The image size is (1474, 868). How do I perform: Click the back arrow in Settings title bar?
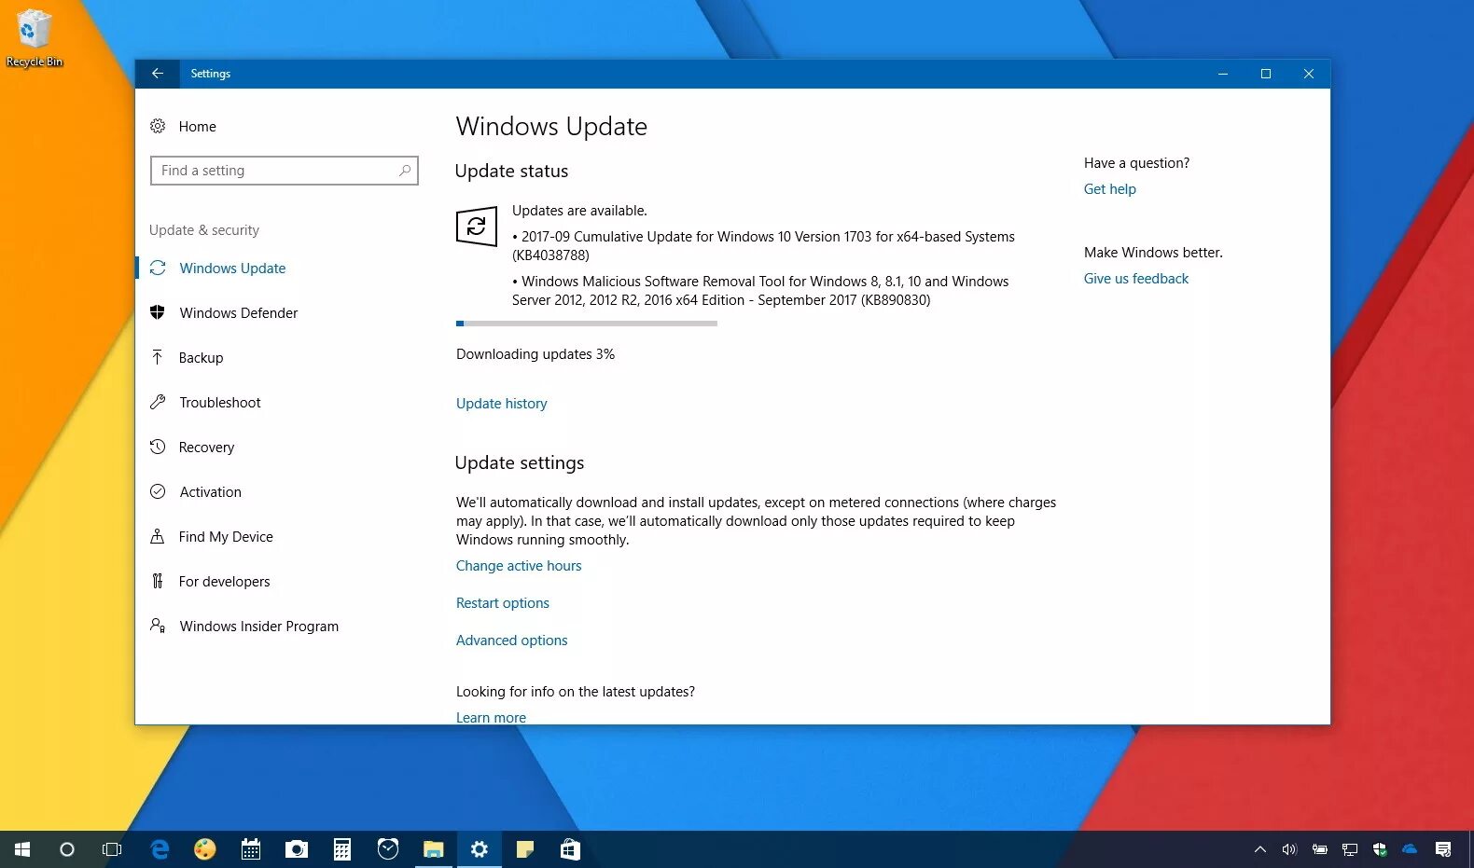157,74
